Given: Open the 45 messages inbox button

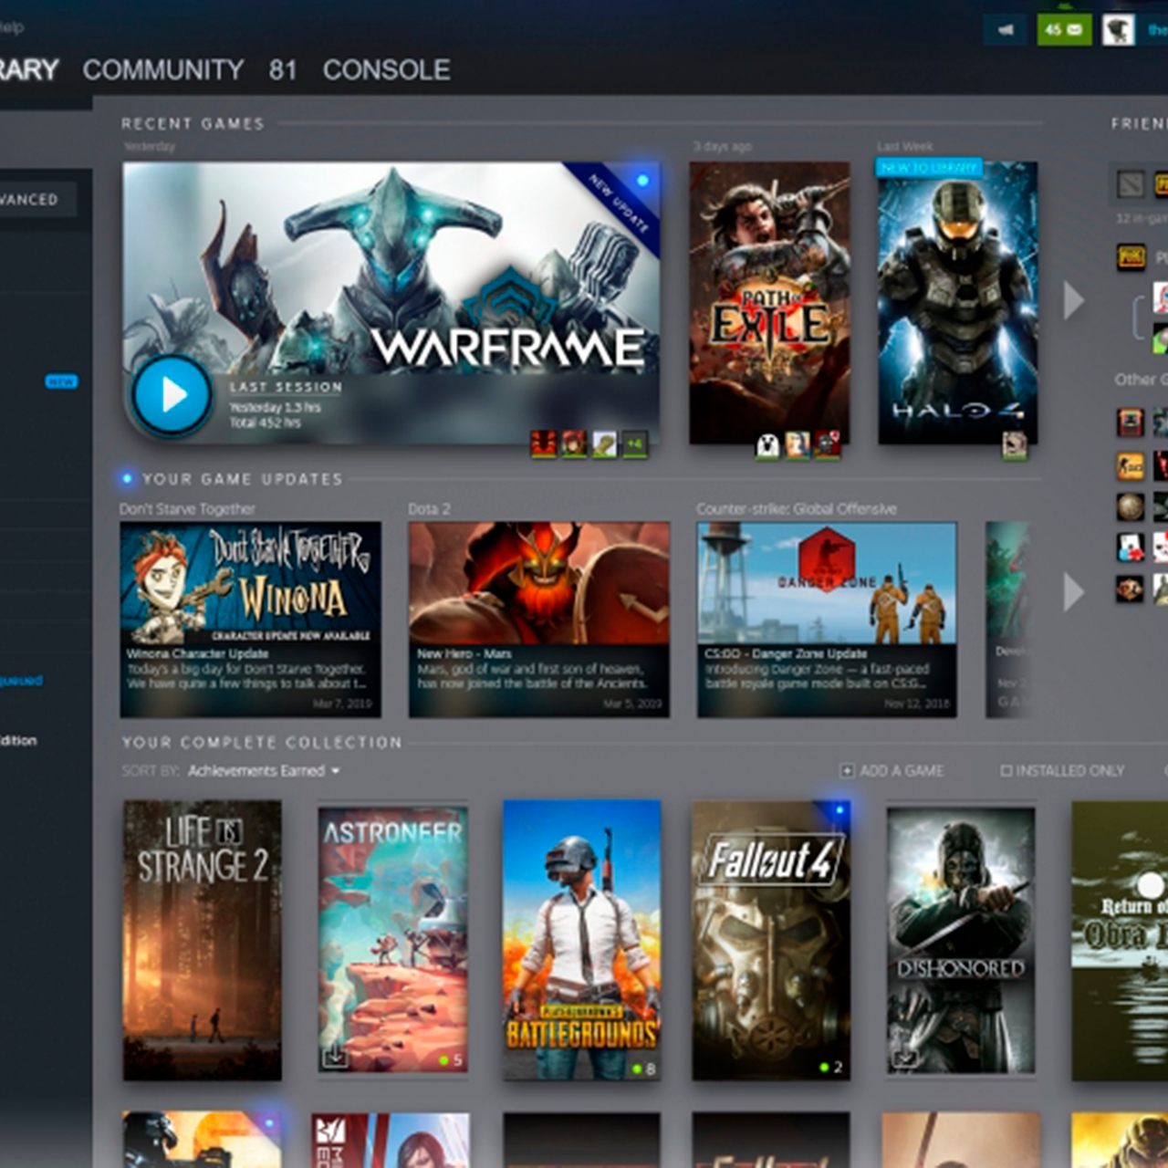Looking at the screenshot, I should pyautogui.click(x=1064, y=30).
